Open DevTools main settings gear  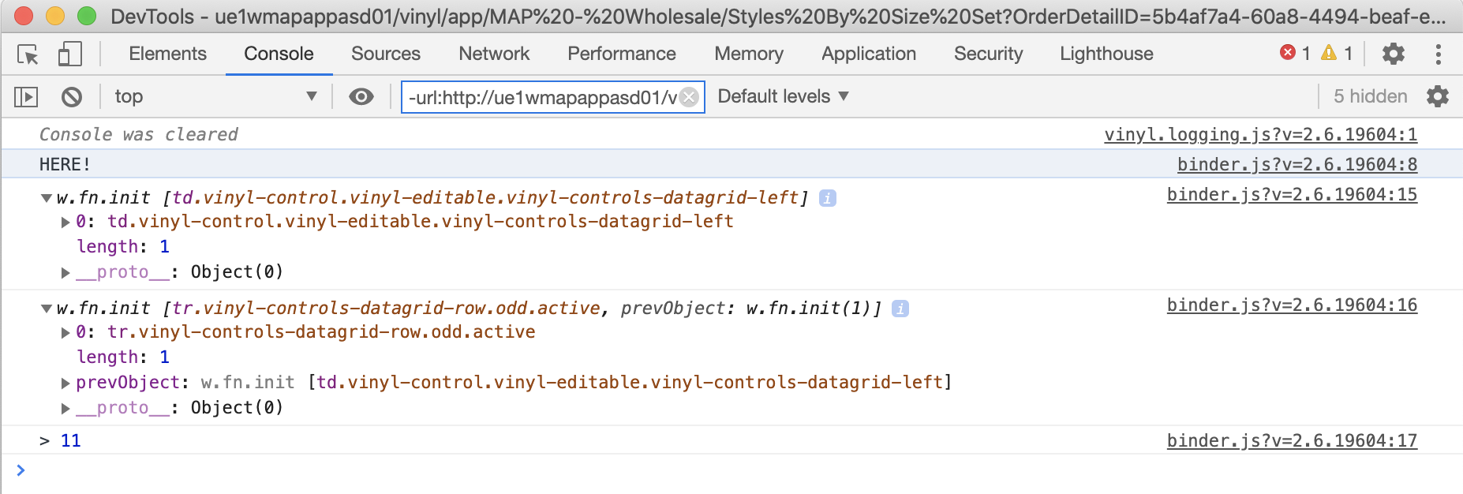(x=1393, y=54)
